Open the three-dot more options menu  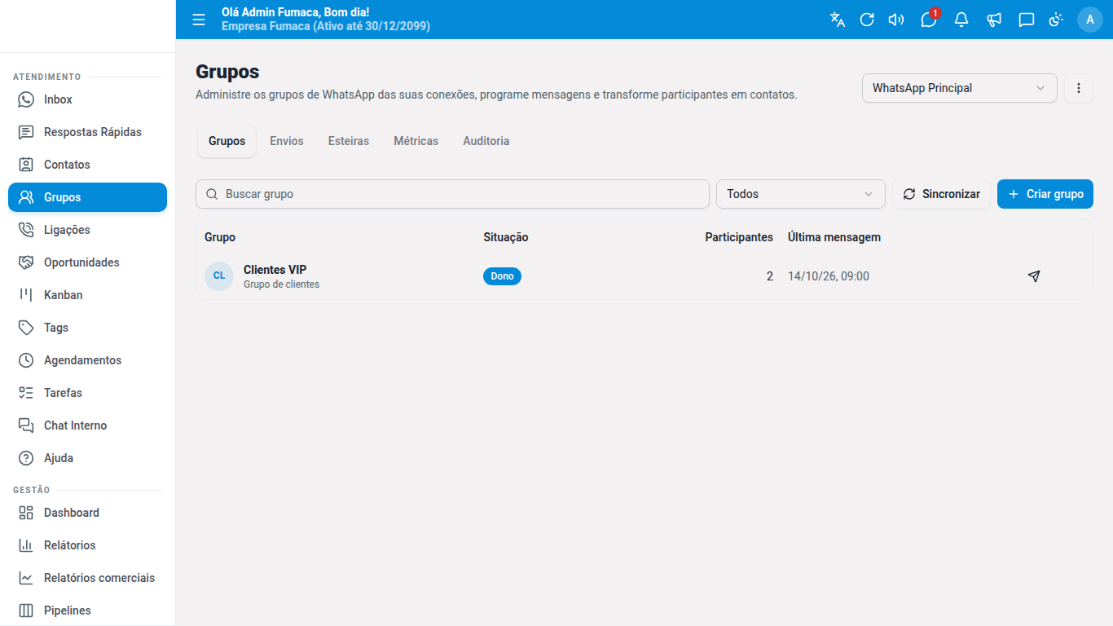coord(1079,88)
